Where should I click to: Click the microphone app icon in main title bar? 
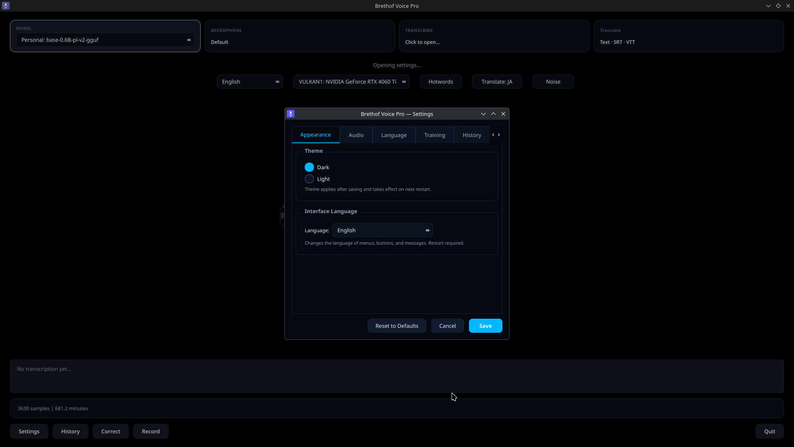[6, 6]
